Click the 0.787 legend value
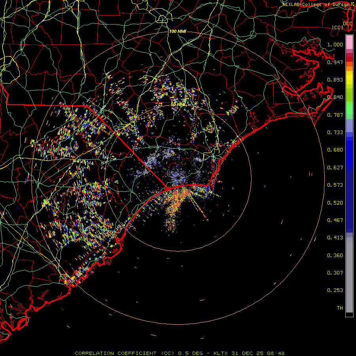The height and width of the screenshot is (356, 356). pos(335,115)
